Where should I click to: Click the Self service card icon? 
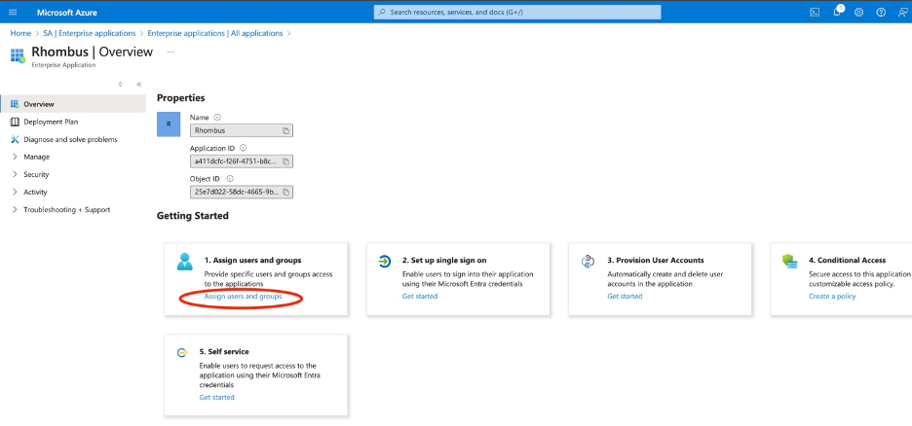(182, 352)
